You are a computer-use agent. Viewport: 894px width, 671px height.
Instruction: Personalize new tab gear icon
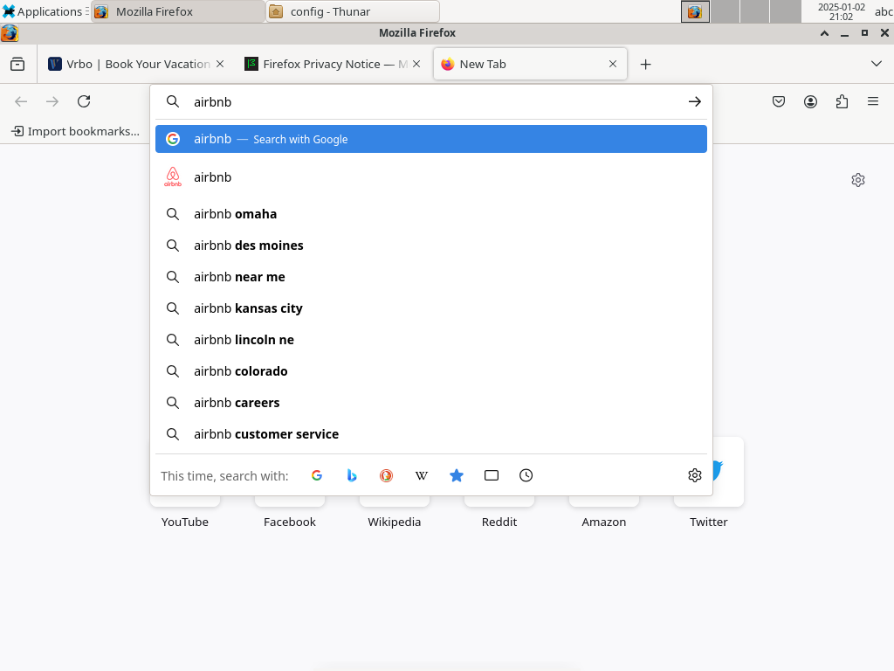tap(858, 180)
